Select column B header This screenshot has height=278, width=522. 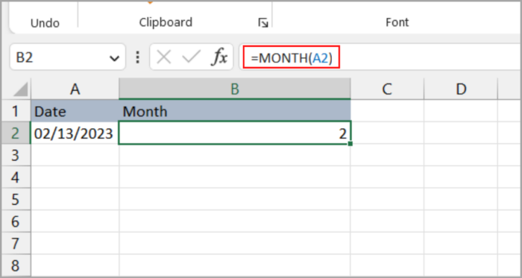[235, 89]
